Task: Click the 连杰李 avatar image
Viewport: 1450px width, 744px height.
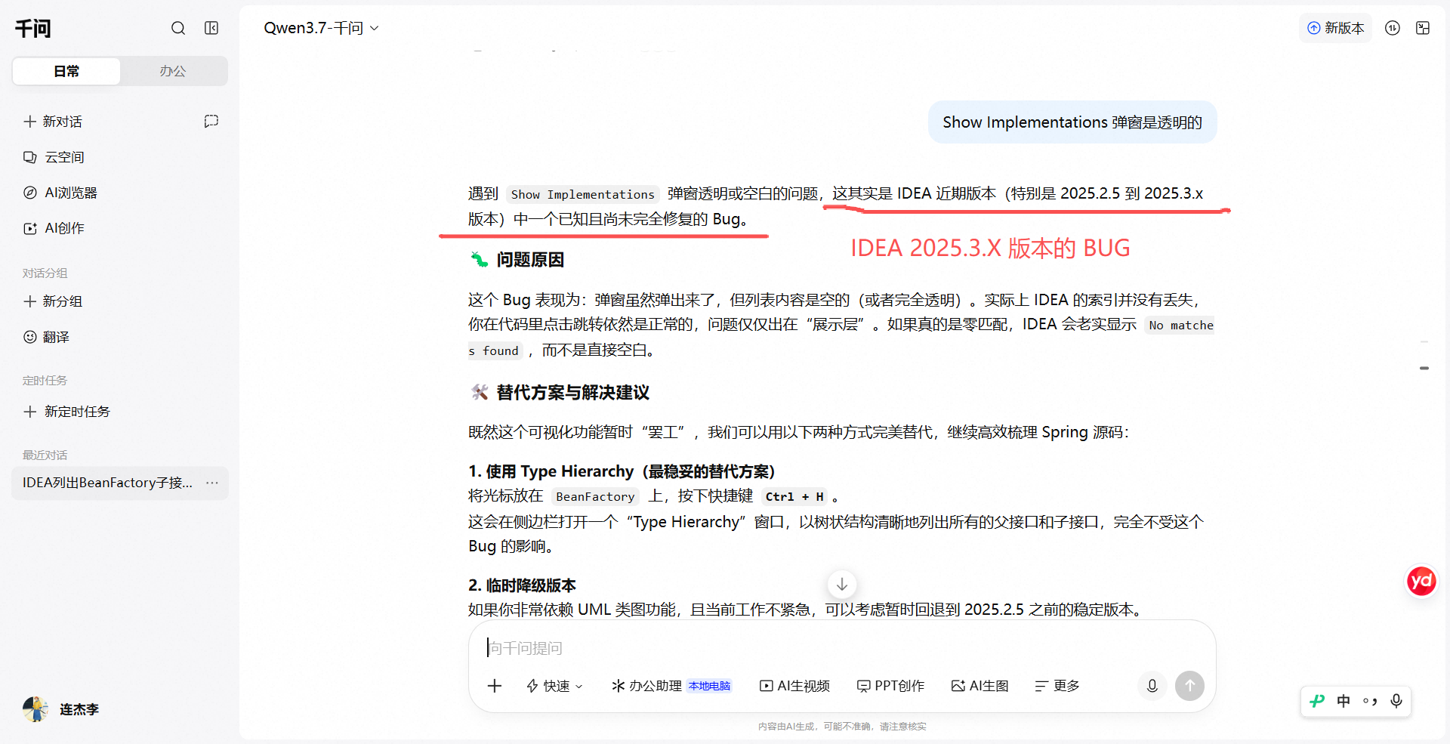Action: [35, 709]
